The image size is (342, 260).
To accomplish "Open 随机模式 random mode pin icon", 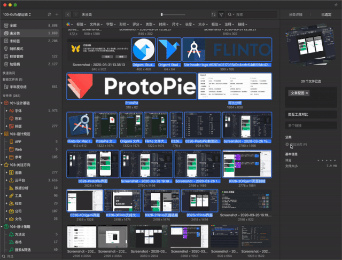I will coord(6,49).
